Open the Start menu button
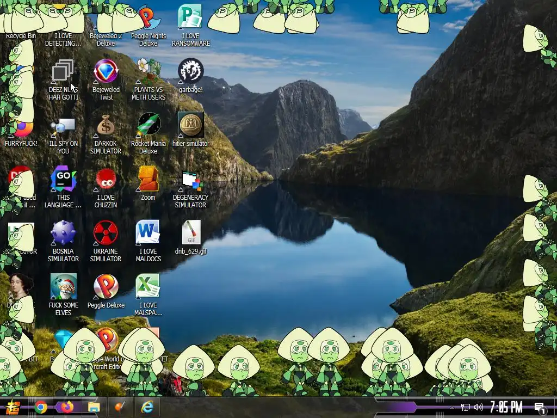 (x=13, y=407)
